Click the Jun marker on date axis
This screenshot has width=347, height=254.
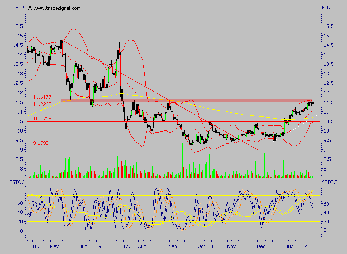click(83, 247)
